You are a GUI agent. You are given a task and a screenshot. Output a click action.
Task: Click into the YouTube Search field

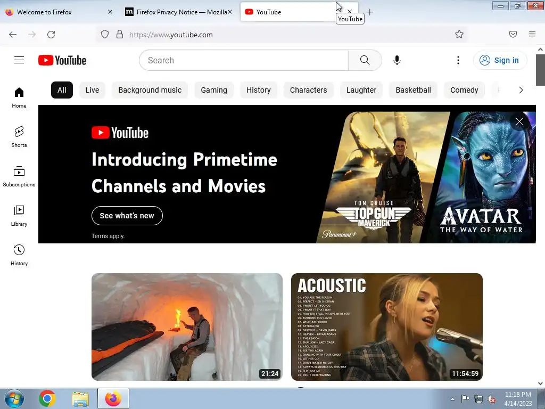[244, 60]
